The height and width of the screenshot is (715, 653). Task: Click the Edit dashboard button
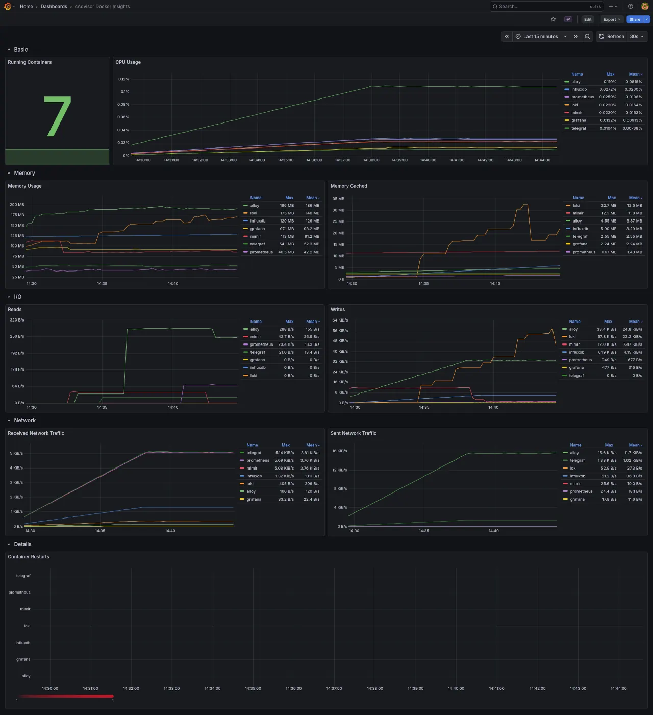tap(588, 19)
